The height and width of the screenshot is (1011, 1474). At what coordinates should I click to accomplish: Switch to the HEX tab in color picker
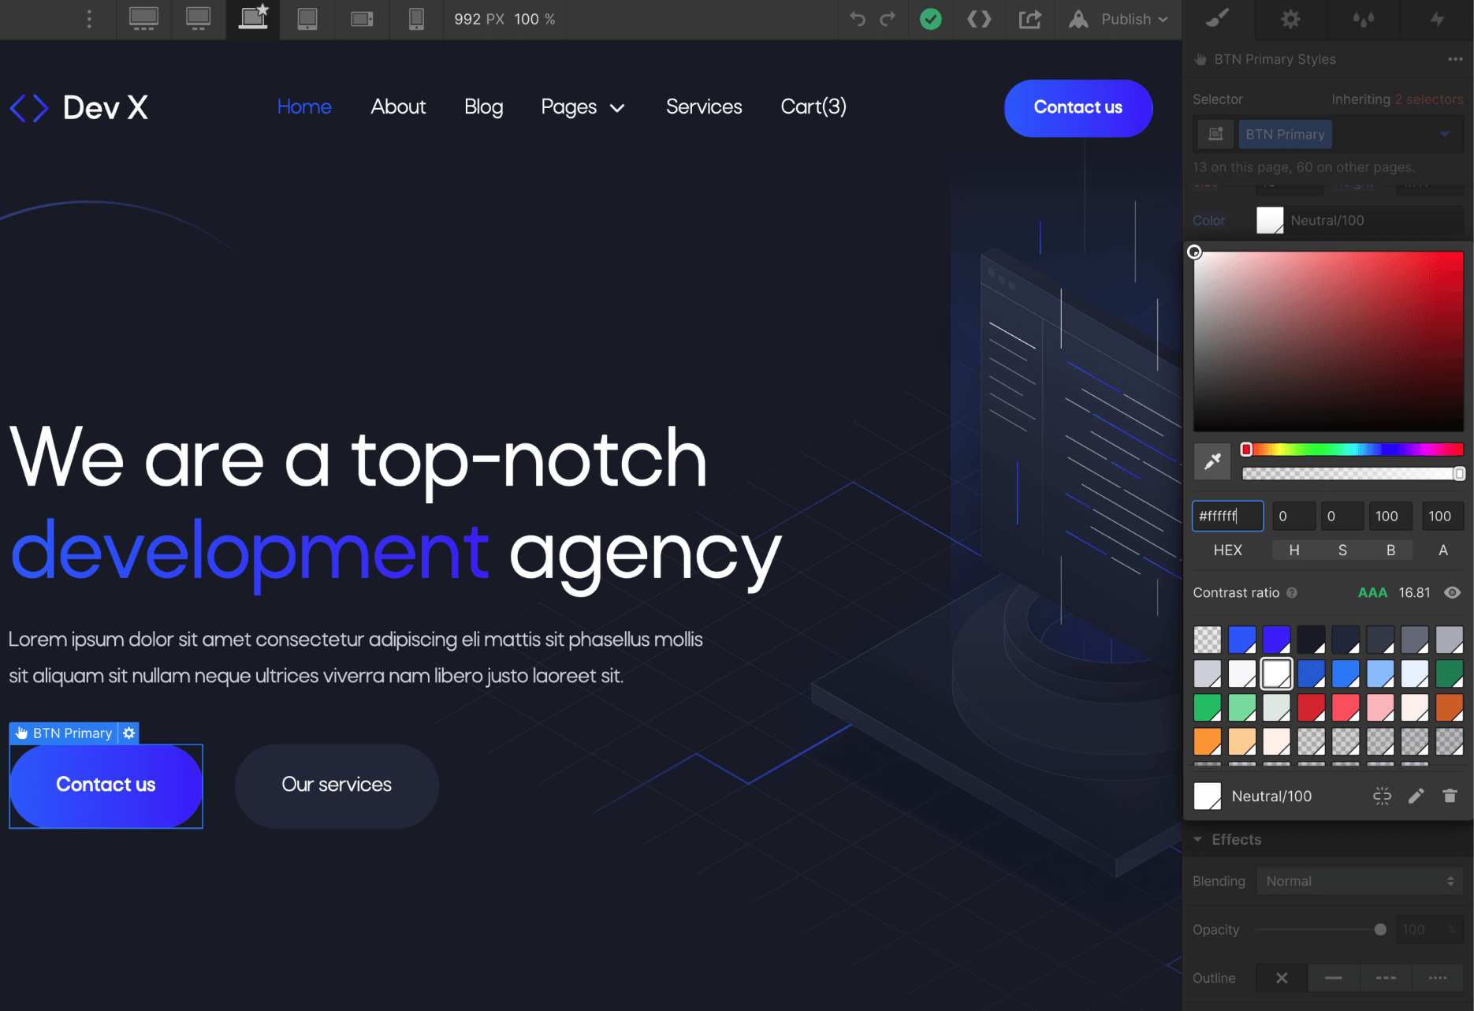click(1227, 550)
